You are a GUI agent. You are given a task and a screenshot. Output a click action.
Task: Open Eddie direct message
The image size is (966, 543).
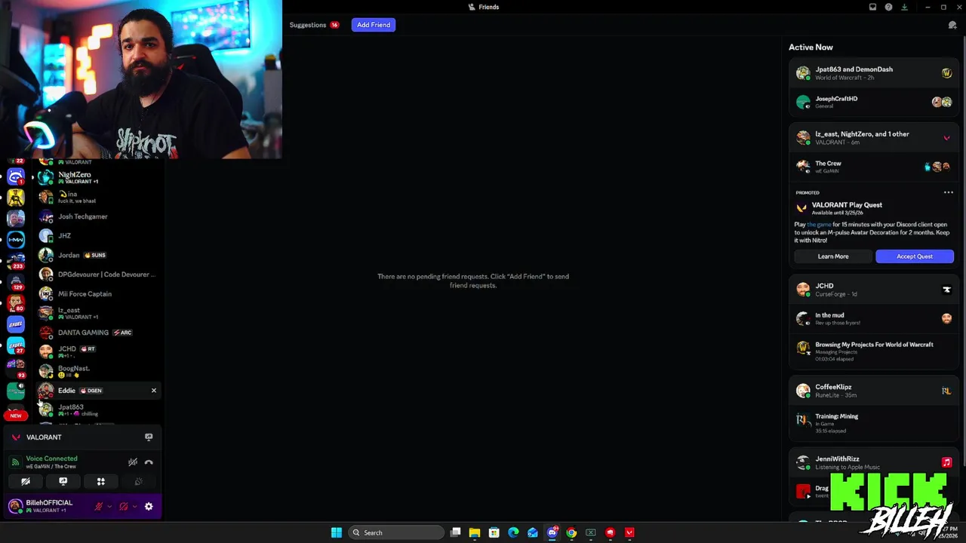pyautogui.click(x=98, y=391)
